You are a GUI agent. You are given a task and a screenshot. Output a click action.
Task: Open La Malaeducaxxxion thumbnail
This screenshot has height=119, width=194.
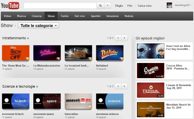(x=47, y=53)
